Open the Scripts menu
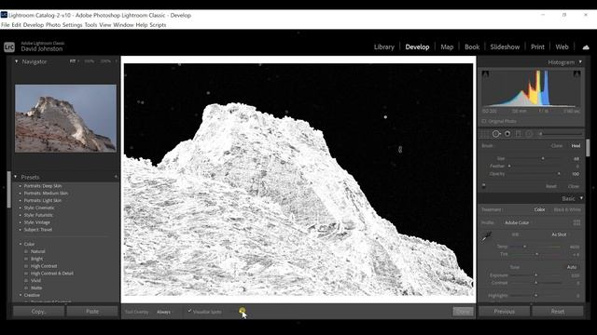Viewport: 597px width, 335px height. [x=158, y=25]
